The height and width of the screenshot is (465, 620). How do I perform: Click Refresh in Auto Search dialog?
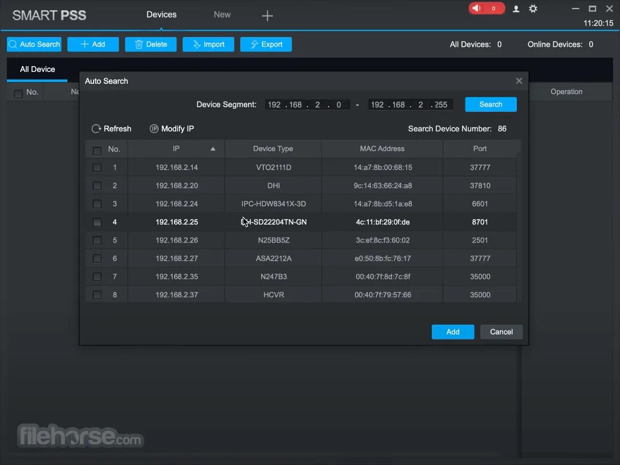(111, 129)
